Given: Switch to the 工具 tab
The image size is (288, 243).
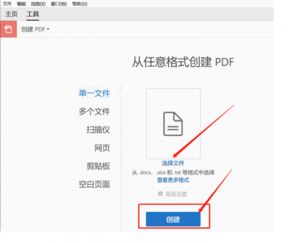Looking at the screenshot, I should tap(33, 14).
